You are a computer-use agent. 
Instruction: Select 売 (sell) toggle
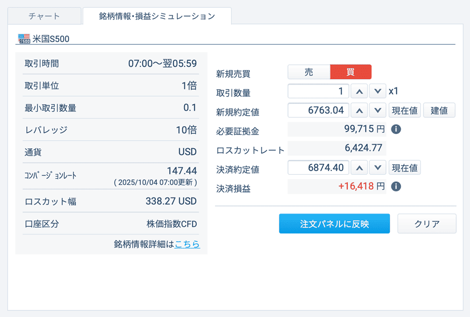309,72
